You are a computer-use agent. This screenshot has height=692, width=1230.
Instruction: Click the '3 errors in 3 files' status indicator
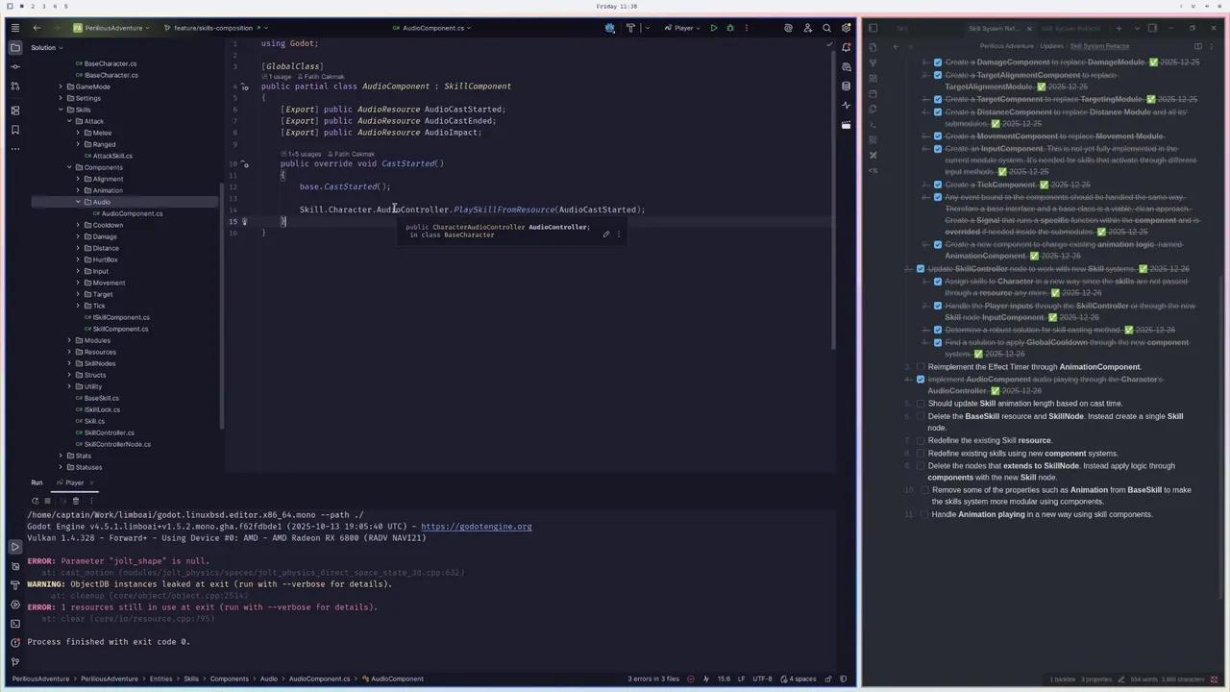click(653, 680)
